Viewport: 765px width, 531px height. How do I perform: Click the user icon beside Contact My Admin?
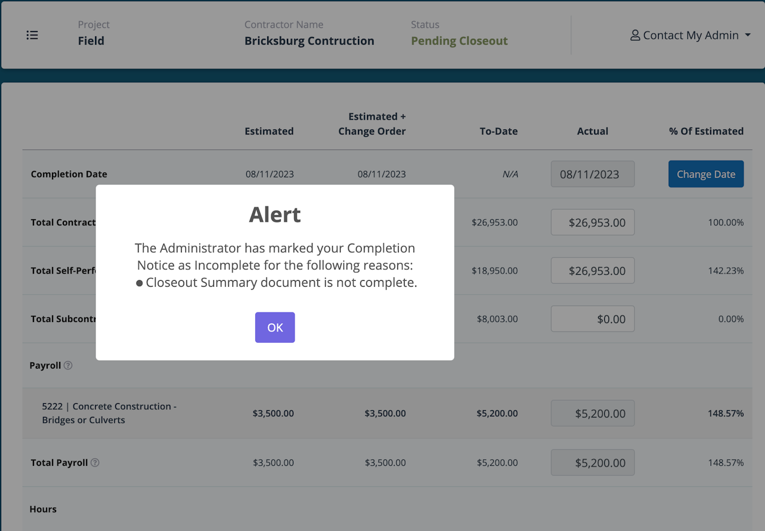click(x=635, y=36)
